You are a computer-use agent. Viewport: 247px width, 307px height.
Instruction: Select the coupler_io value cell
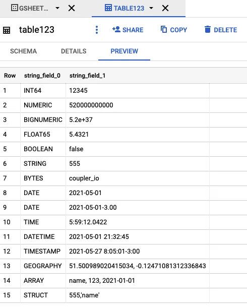point(138,178)
